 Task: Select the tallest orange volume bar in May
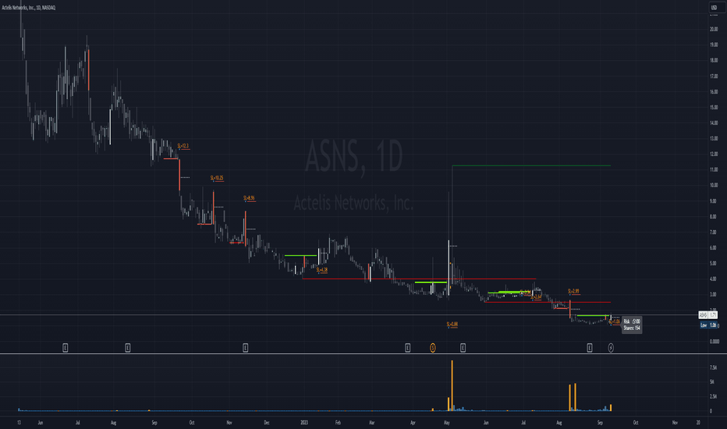[x=452, y=385]
